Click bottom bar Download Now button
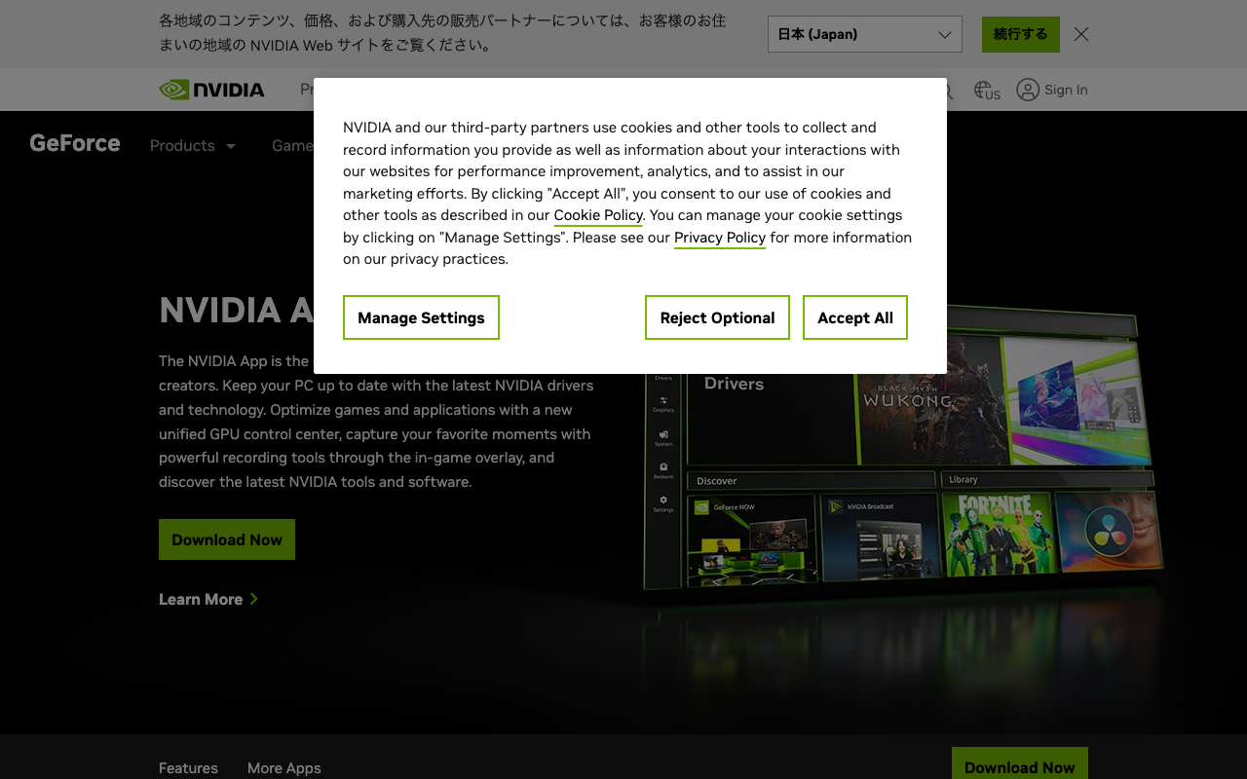Image resolution: width=1247 pixels, height=779 pixels. (x=1020, y=765)
